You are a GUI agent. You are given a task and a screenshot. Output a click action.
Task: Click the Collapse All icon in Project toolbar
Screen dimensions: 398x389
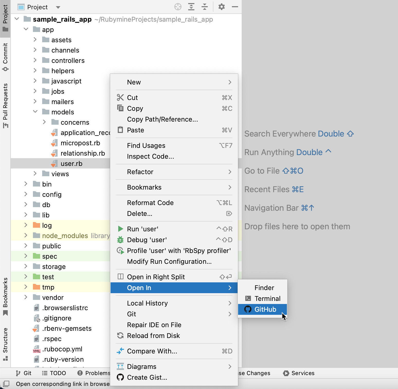[205, 7]
